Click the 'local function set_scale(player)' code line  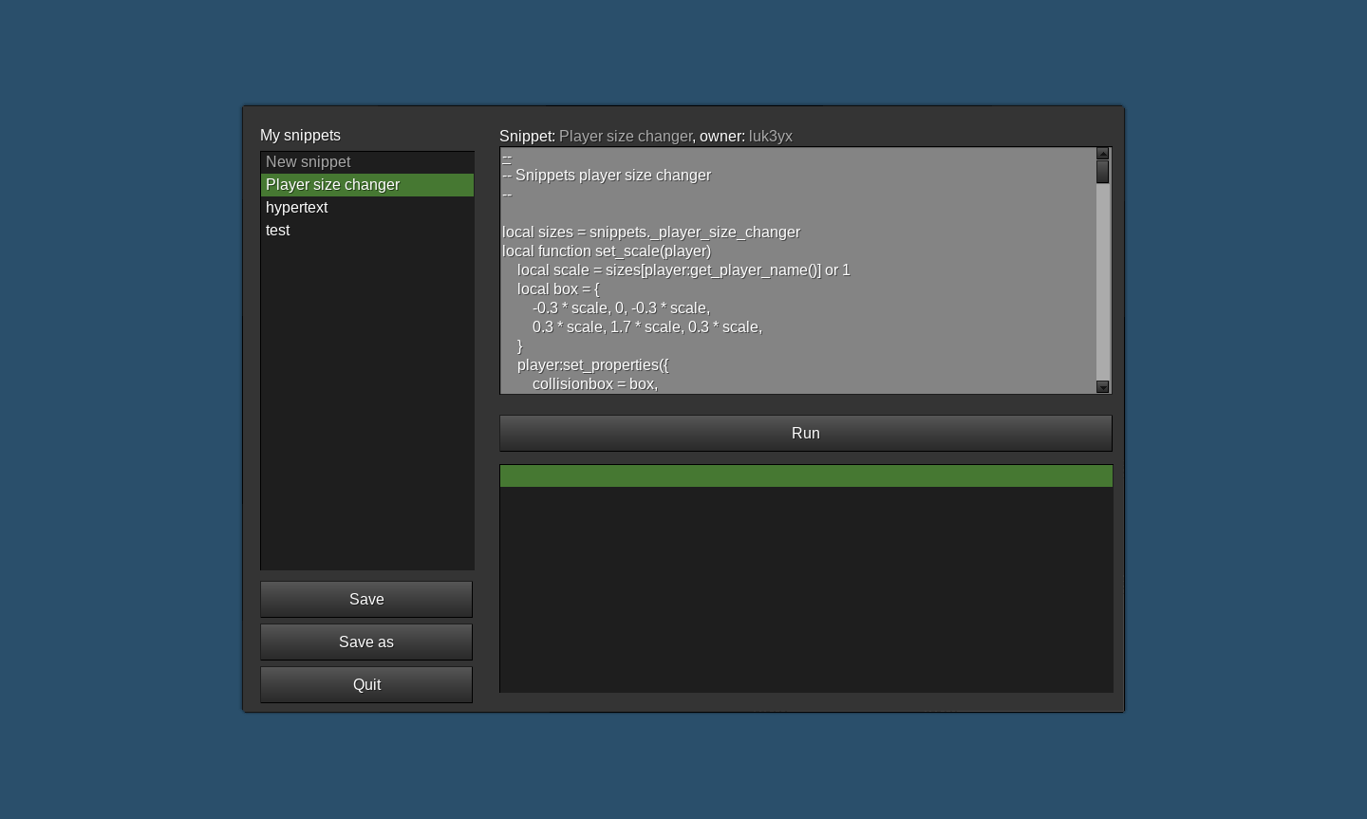click(607, 251)
